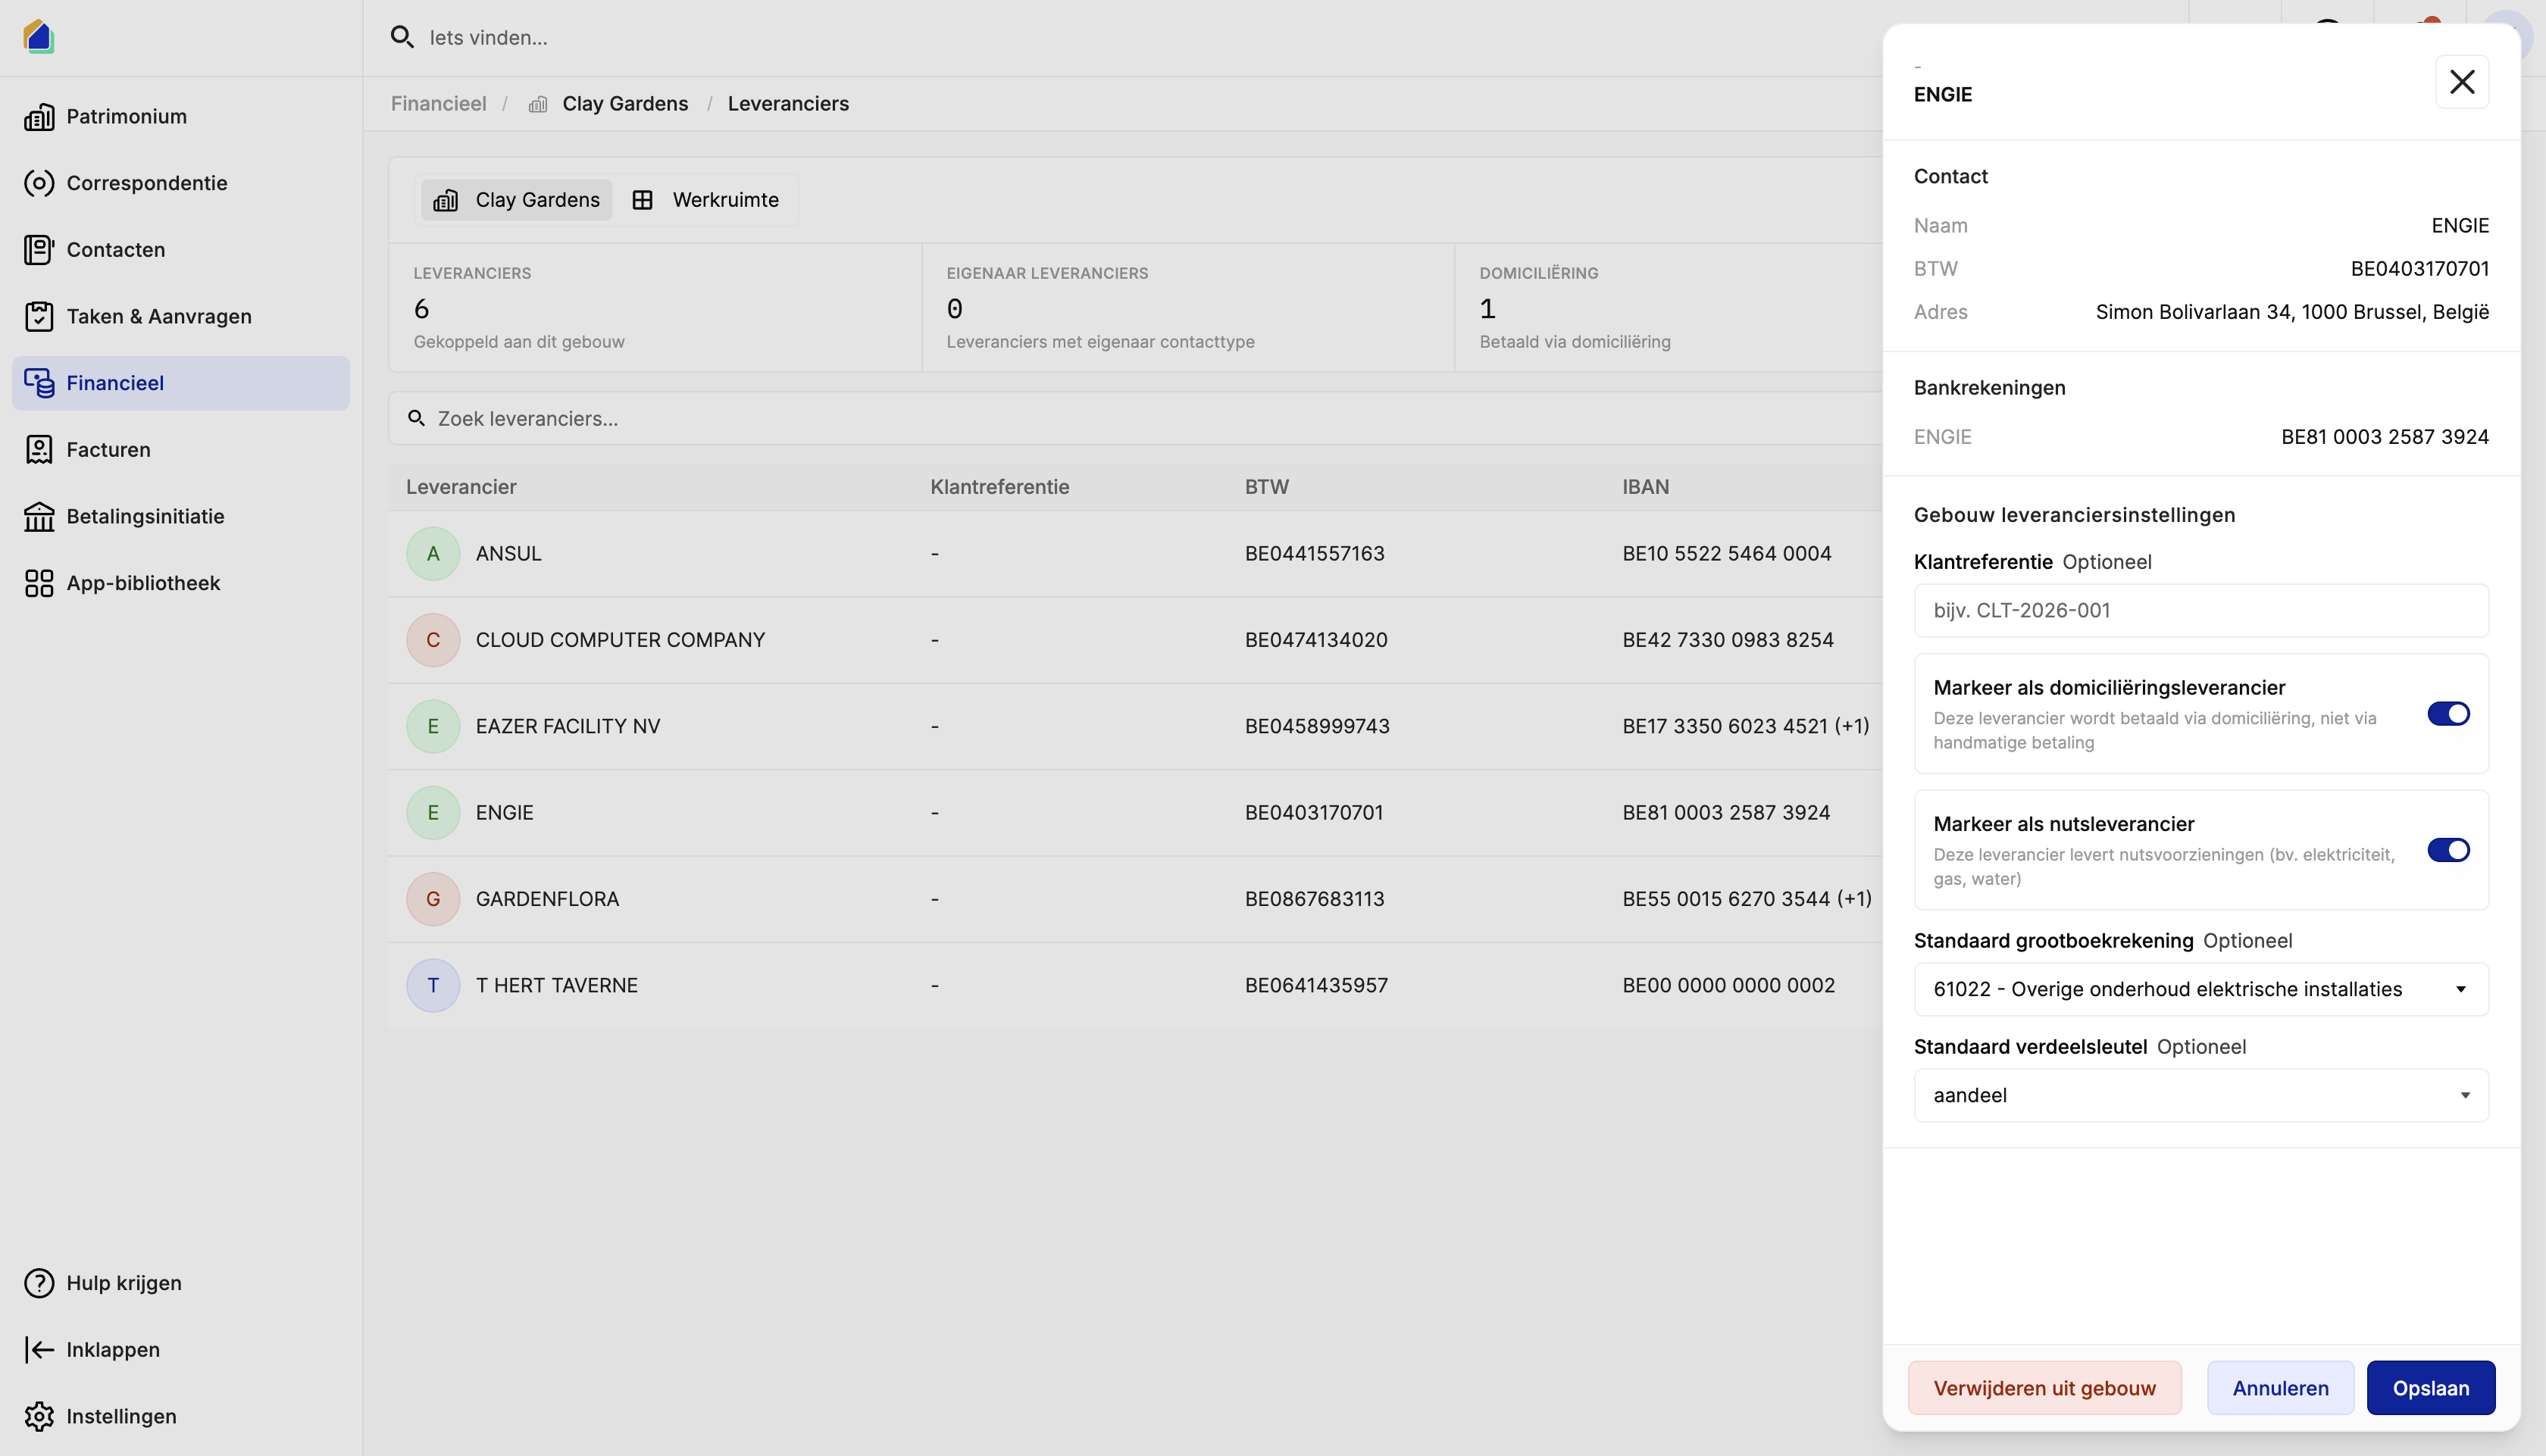Click the ENGIE row avatar

point(433,813)
